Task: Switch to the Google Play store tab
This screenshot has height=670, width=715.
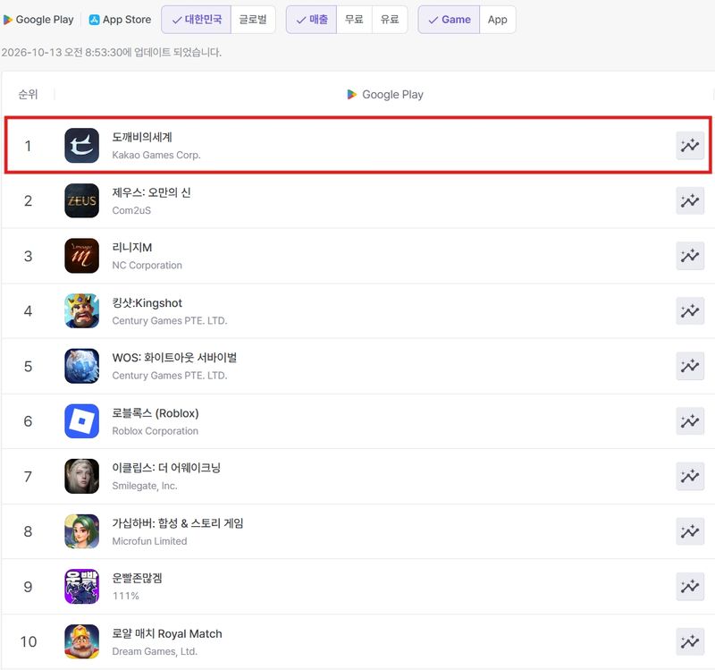Action: 38,20
